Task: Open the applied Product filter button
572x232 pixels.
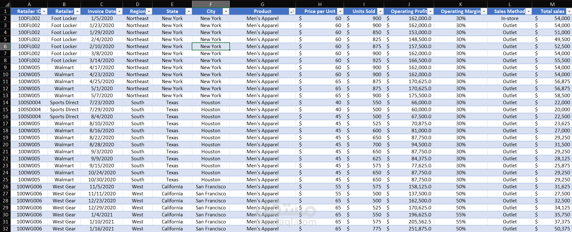Action: [292, 11]
